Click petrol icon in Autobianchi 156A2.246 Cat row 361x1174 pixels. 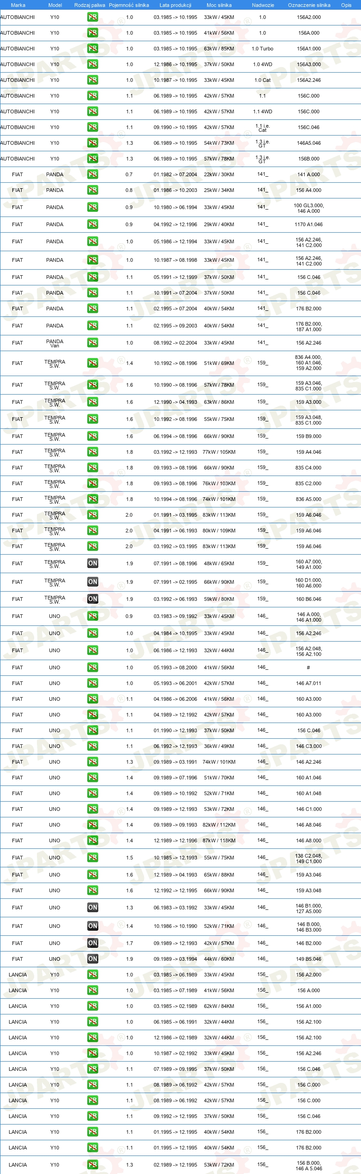coord(92,80)
